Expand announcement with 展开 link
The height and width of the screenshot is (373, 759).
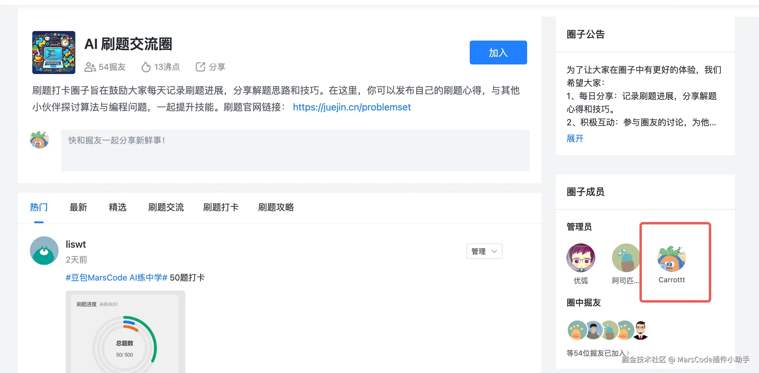click(x=575, y=138)
